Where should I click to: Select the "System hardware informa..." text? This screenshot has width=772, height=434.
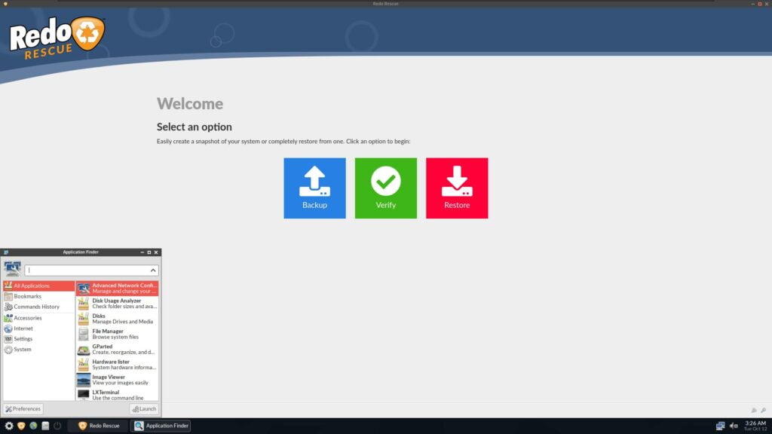(x=124, y=368)
